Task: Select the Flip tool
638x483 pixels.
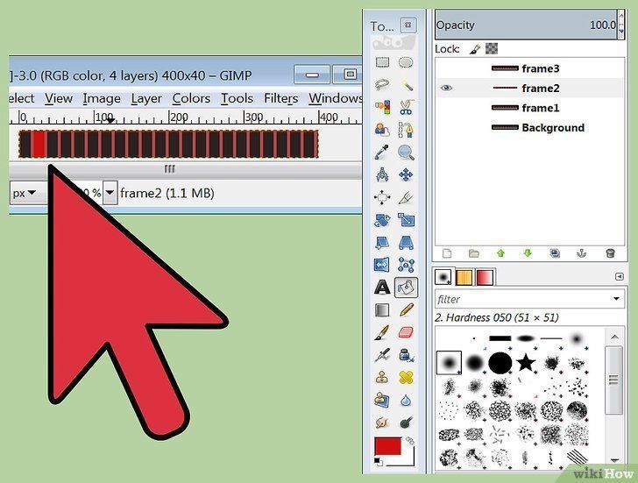Action: 382,265
